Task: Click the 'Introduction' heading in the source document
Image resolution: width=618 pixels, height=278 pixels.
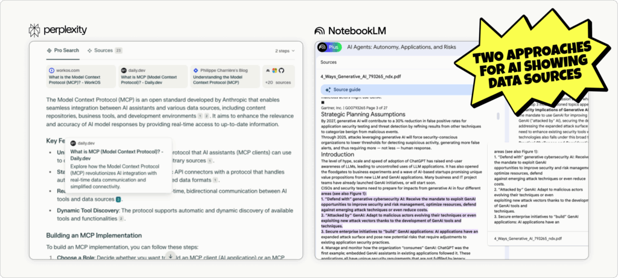Action: (x=338, y=154)
